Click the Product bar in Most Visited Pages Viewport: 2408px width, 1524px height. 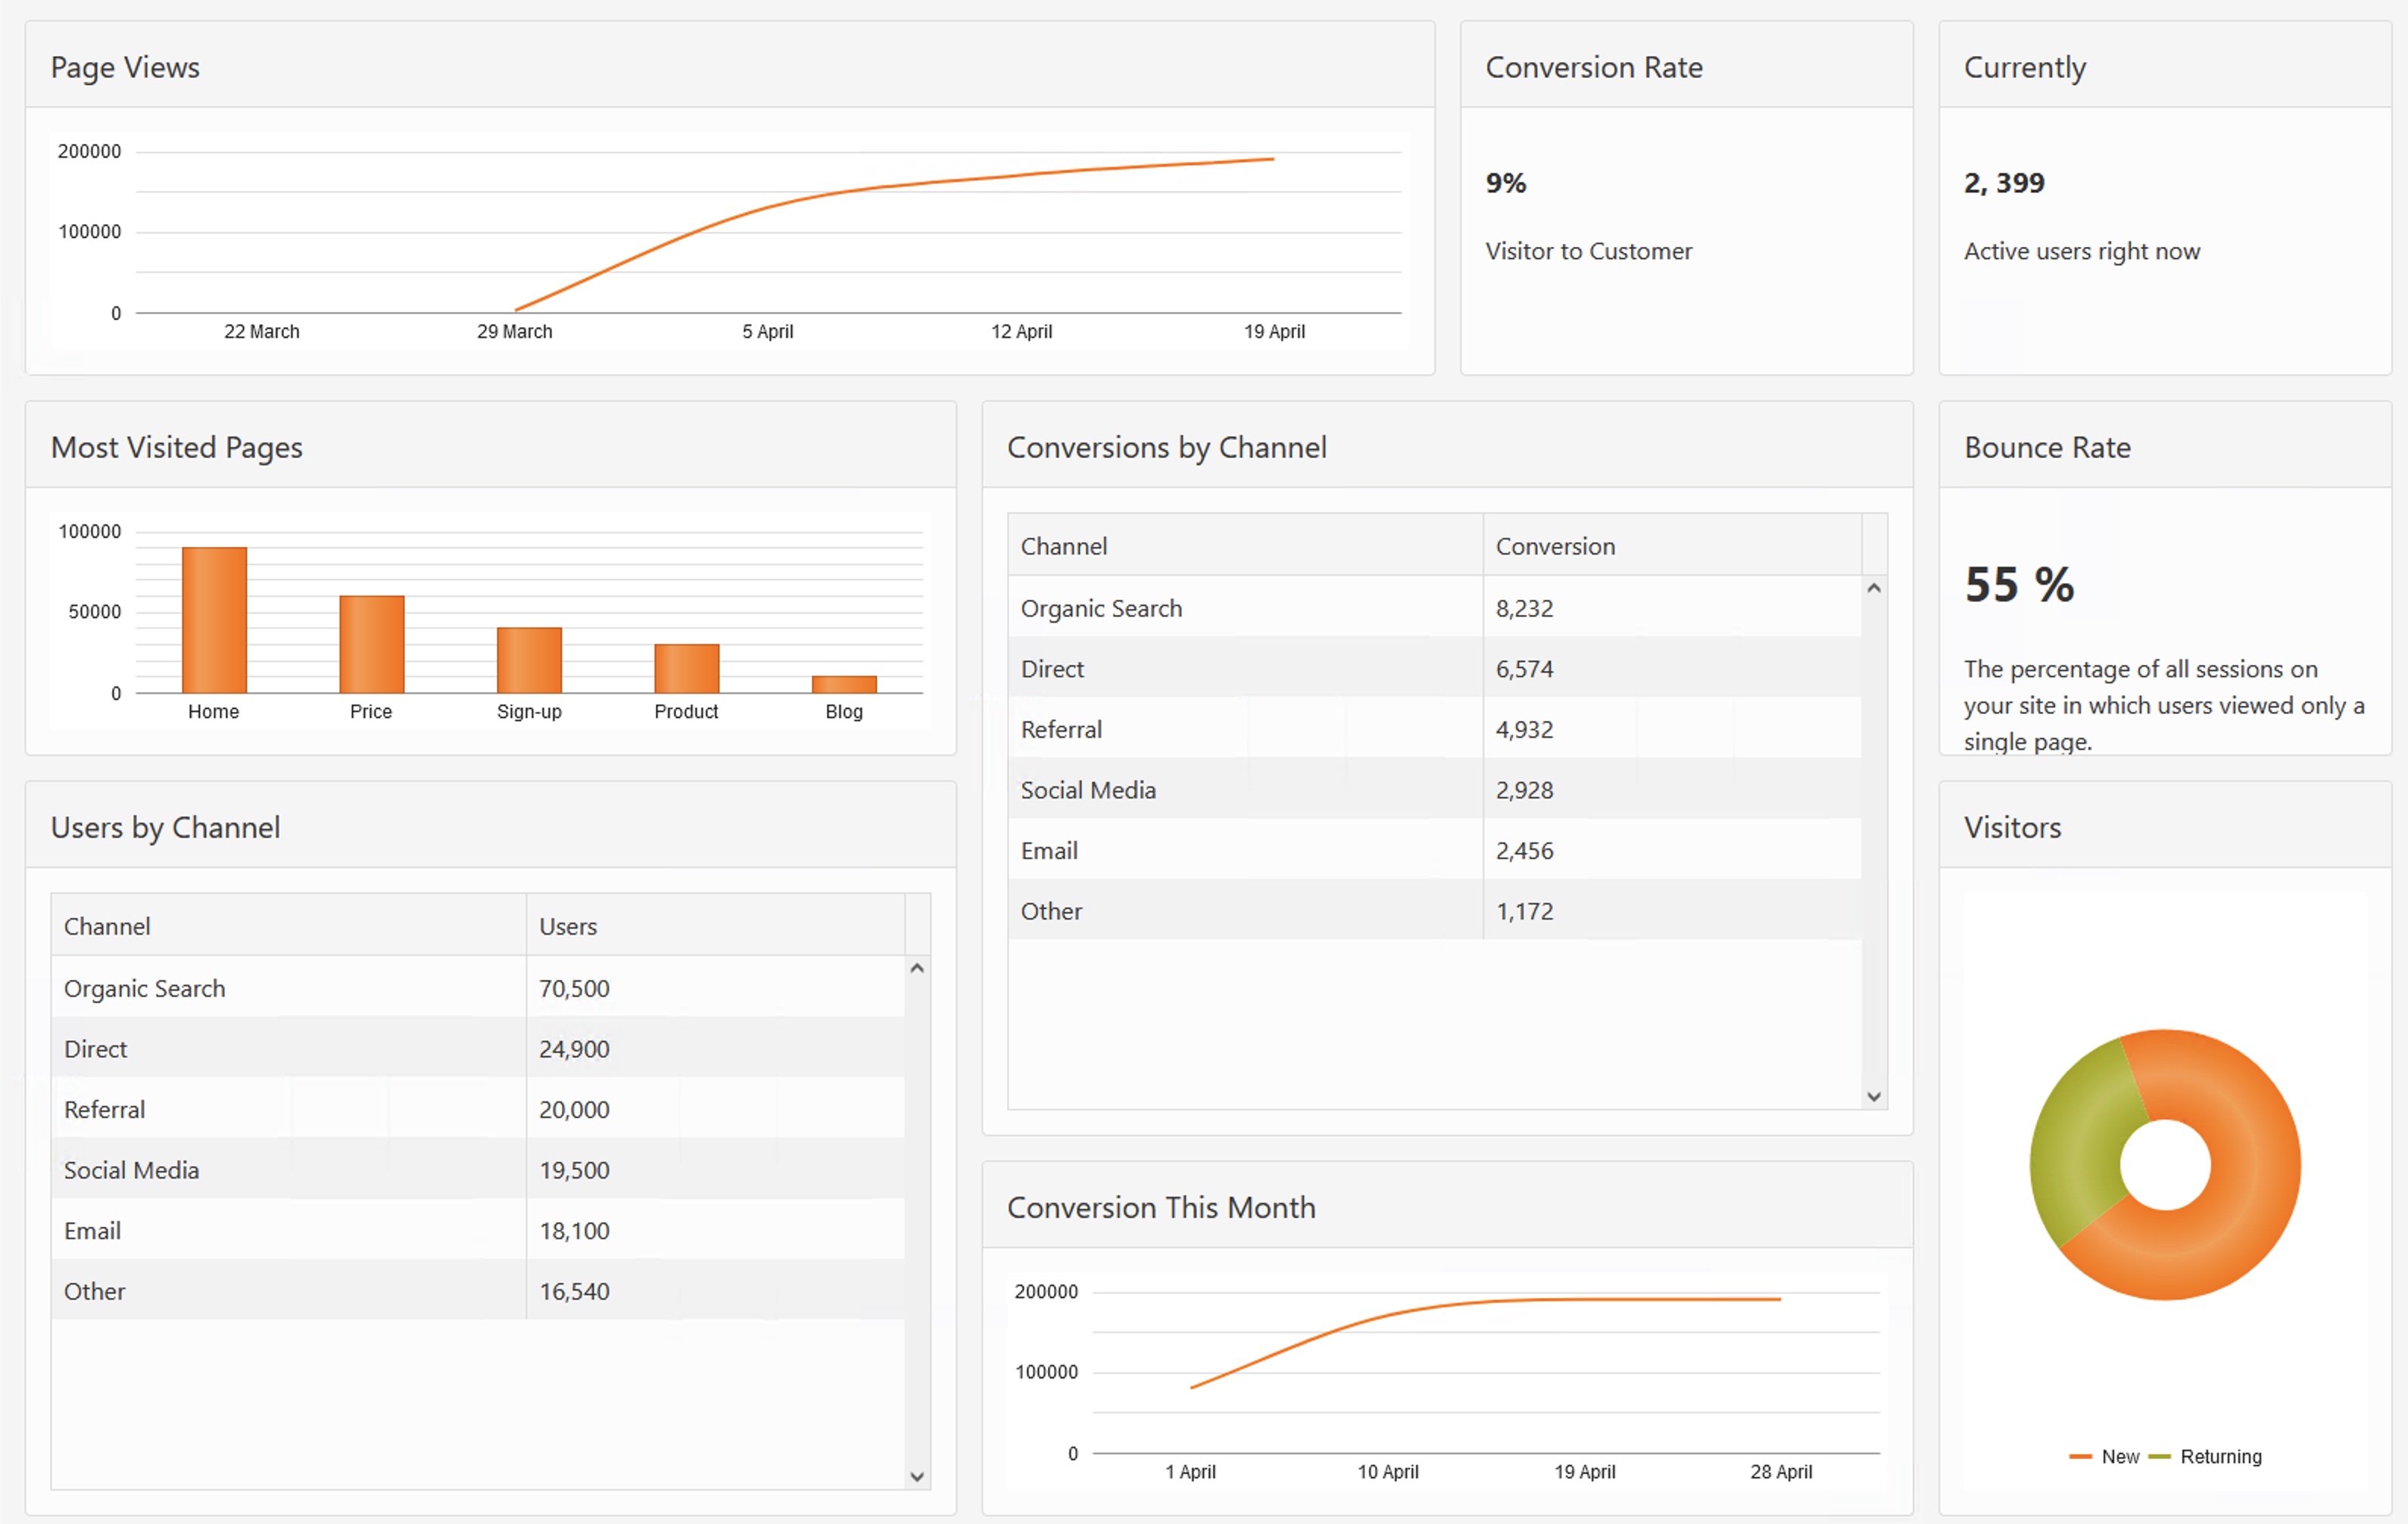pyautogui.click(x=686, y=668)
